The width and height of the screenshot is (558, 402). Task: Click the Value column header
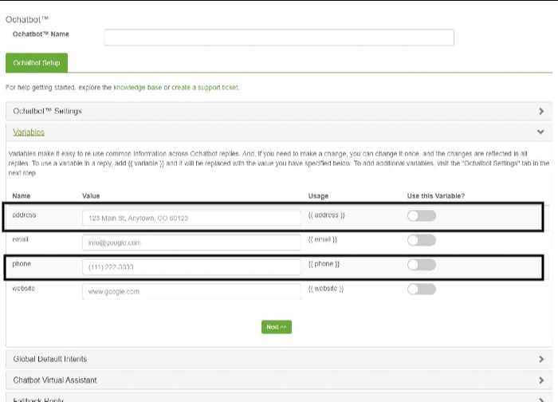[x=91, y=196]
